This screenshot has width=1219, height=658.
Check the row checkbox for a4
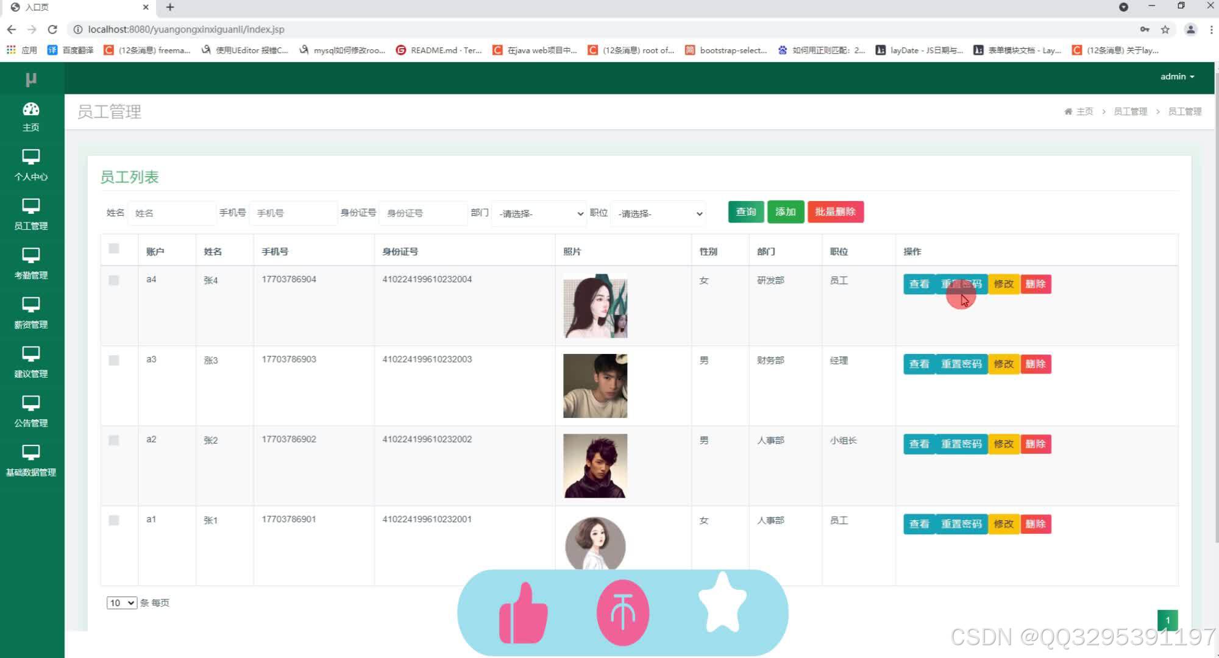click(114, 280)
